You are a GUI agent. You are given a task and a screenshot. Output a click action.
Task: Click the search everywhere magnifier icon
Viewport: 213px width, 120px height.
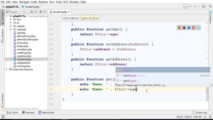210,6
